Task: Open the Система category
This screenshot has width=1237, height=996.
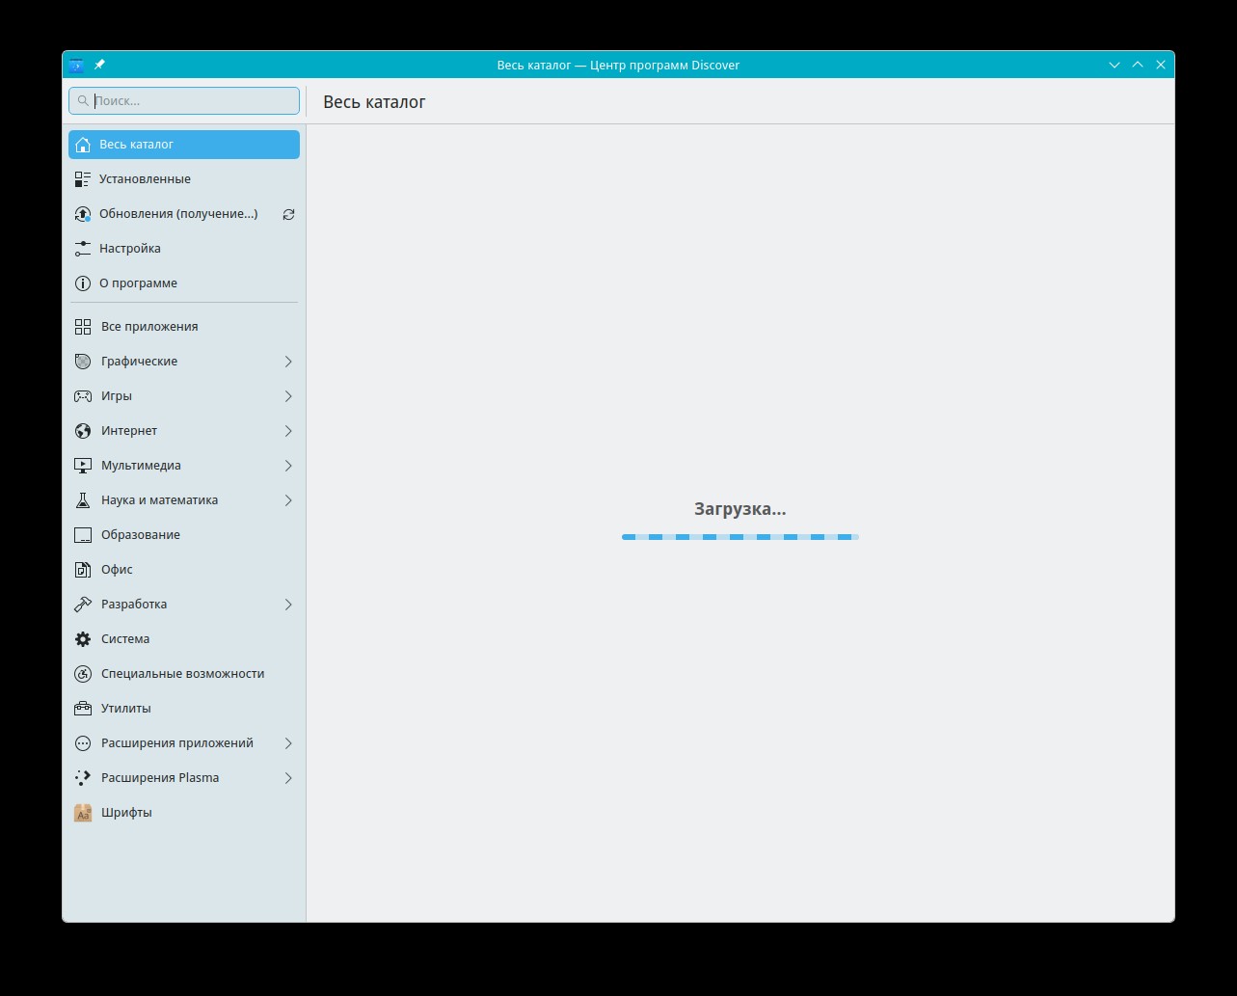Action: [184, 639]
